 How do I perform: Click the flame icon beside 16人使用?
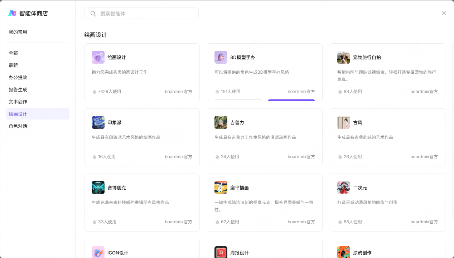click(95, 157)
